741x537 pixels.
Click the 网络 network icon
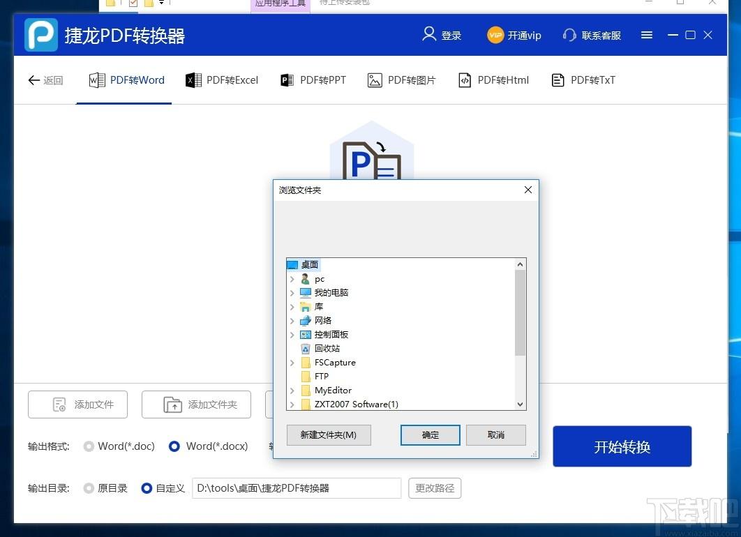pyautogui.click(x=306, y=321)
